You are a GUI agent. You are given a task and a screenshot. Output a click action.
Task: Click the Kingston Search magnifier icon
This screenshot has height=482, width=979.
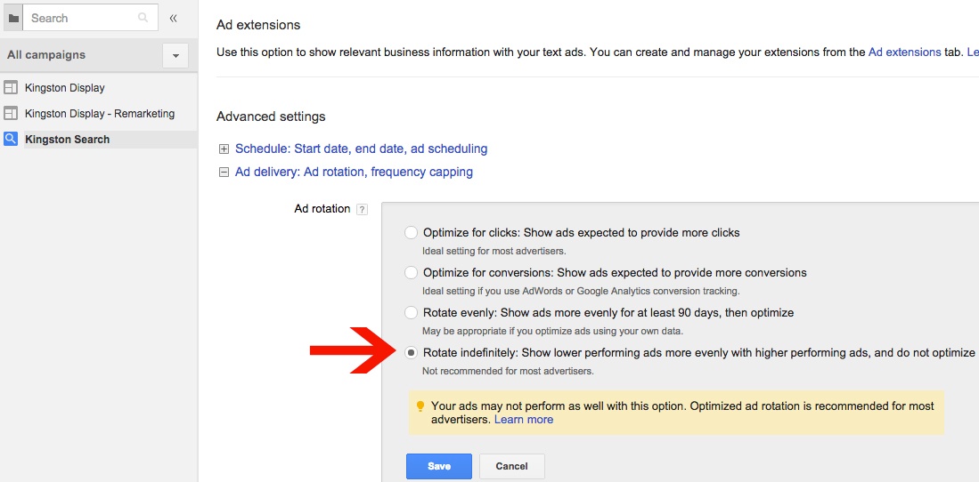(x=11, y=139)
